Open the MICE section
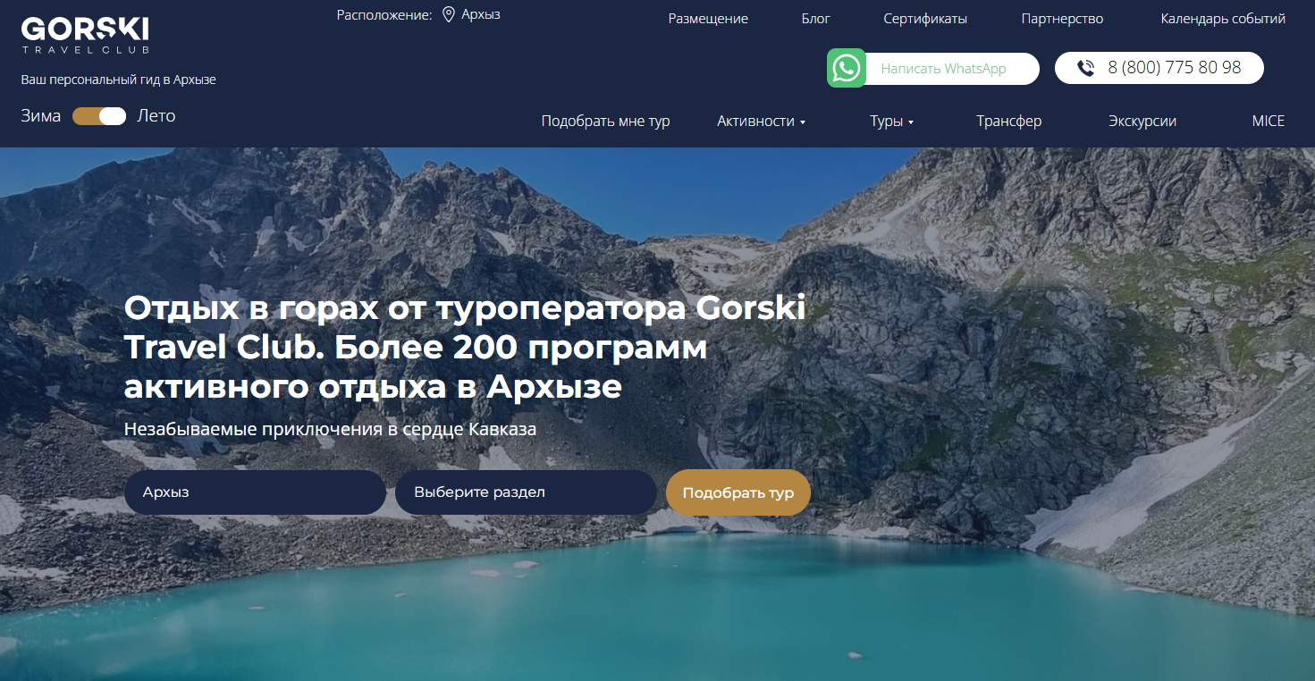The height and width of the screenshot is (681, 1315). [1269, 122]
